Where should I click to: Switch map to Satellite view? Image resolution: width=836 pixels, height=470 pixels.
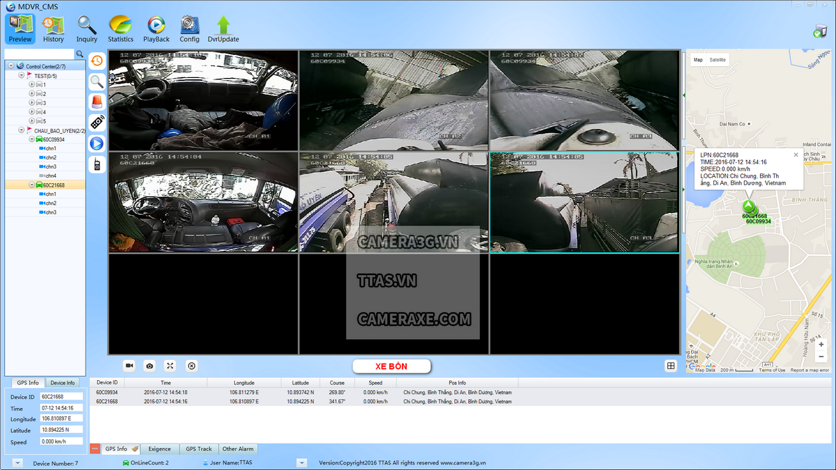click(x=718, y=60)
